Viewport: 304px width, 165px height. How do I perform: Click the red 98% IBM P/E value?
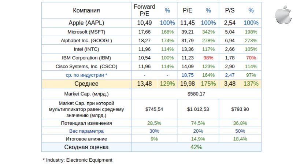coord(208,58)
